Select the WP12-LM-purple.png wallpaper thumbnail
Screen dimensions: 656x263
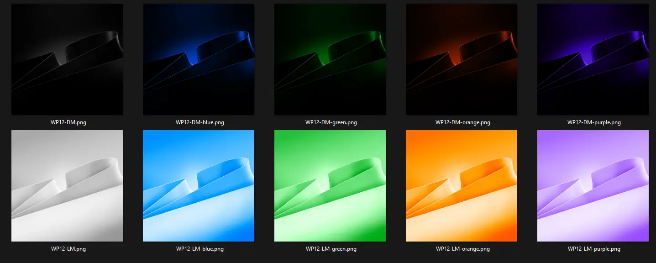click(593, 186)
